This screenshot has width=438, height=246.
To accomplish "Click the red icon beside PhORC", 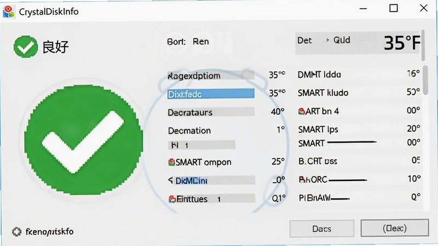I will (302, 180).
